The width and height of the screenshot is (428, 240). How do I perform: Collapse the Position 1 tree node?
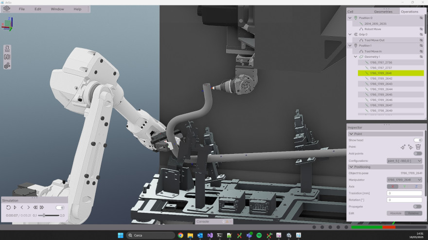350,46
